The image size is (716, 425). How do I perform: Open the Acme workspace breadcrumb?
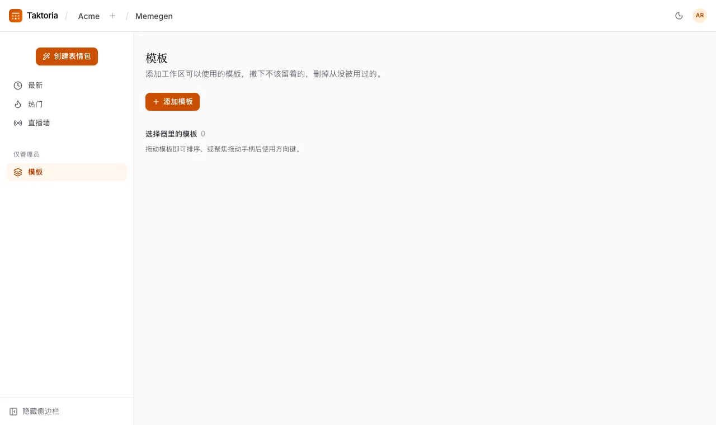click(x=89, y=16)
